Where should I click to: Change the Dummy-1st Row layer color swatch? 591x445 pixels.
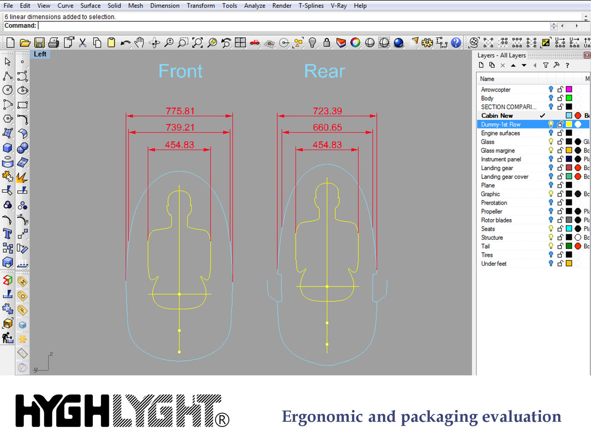(569, 124)
